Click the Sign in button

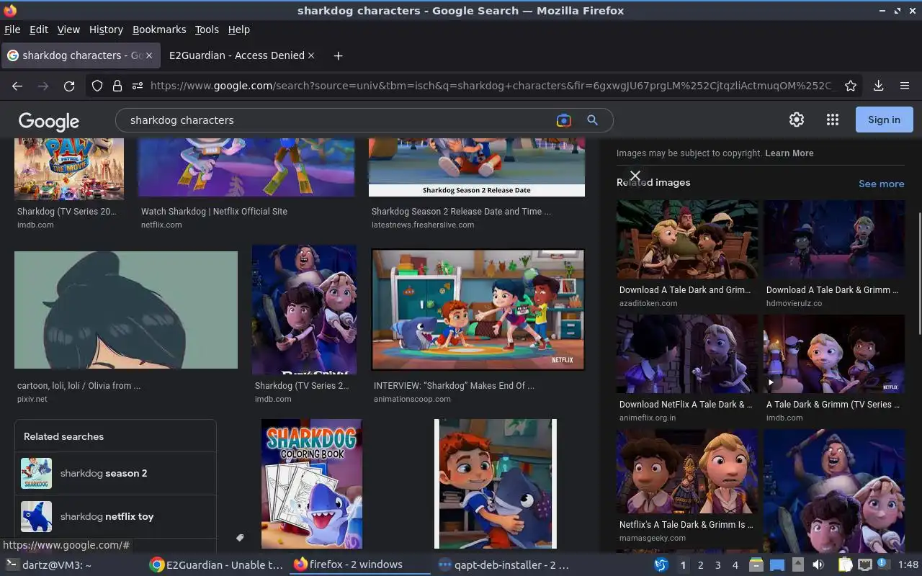884,120
